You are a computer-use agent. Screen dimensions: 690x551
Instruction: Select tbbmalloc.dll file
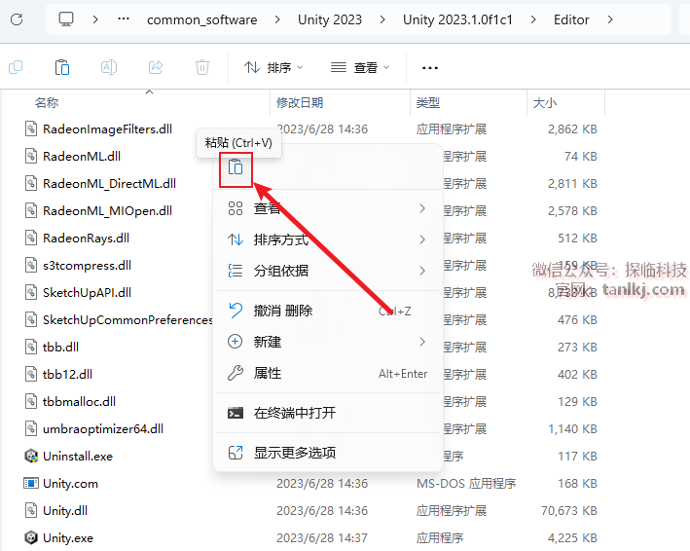[79, 402]
